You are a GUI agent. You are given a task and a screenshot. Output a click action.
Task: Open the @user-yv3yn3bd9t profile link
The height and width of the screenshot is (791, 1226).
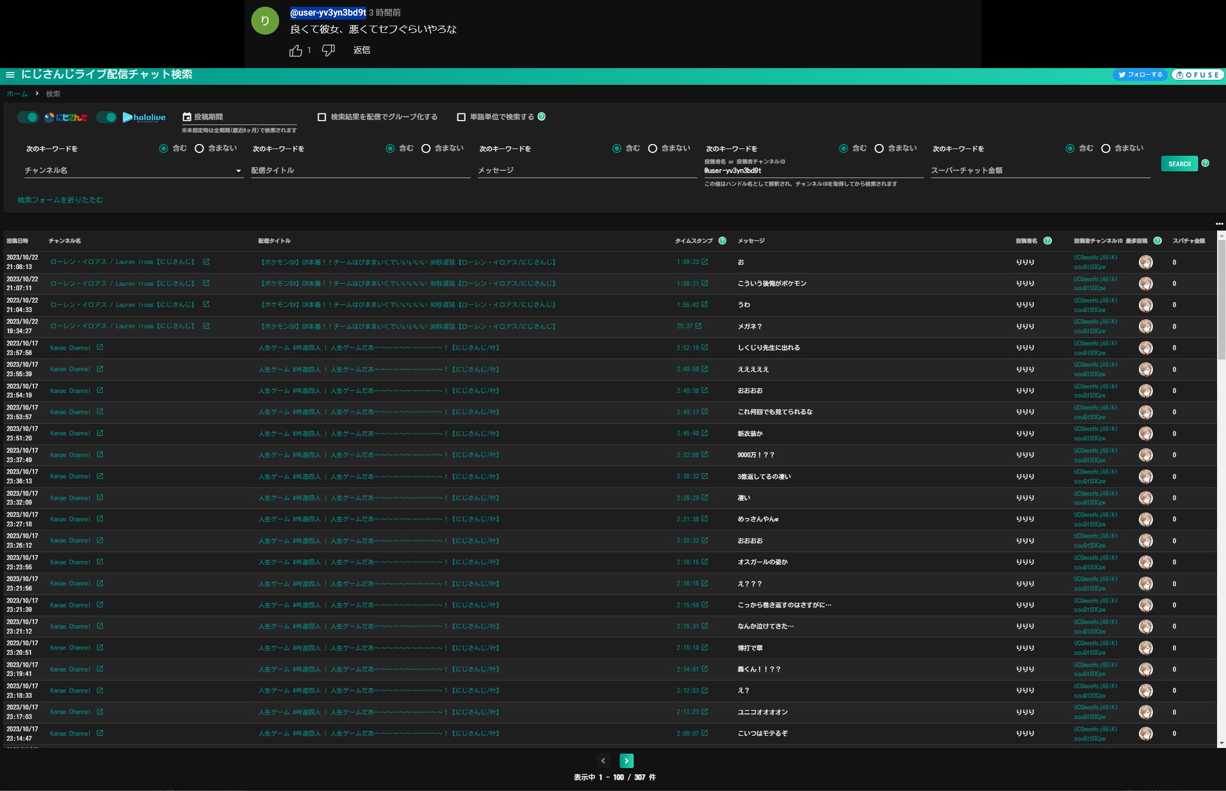328,12
